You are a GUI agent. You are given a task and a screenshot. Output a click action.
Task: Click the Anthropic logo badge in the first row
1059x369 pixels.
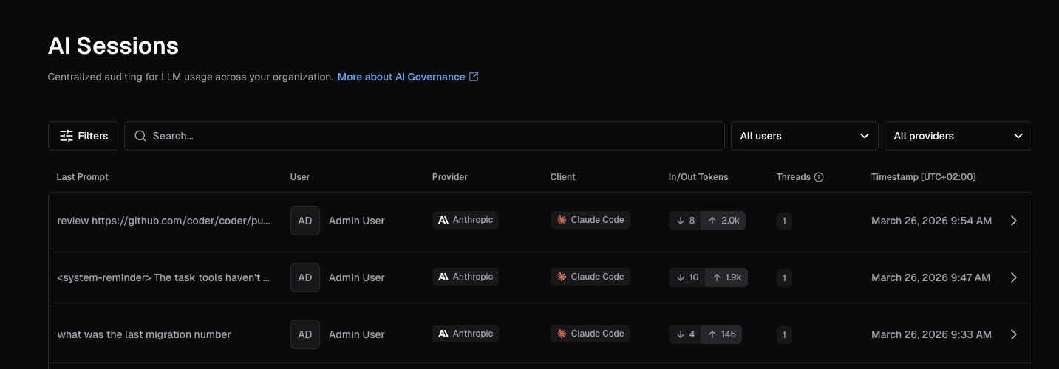[x=466, y=220]
